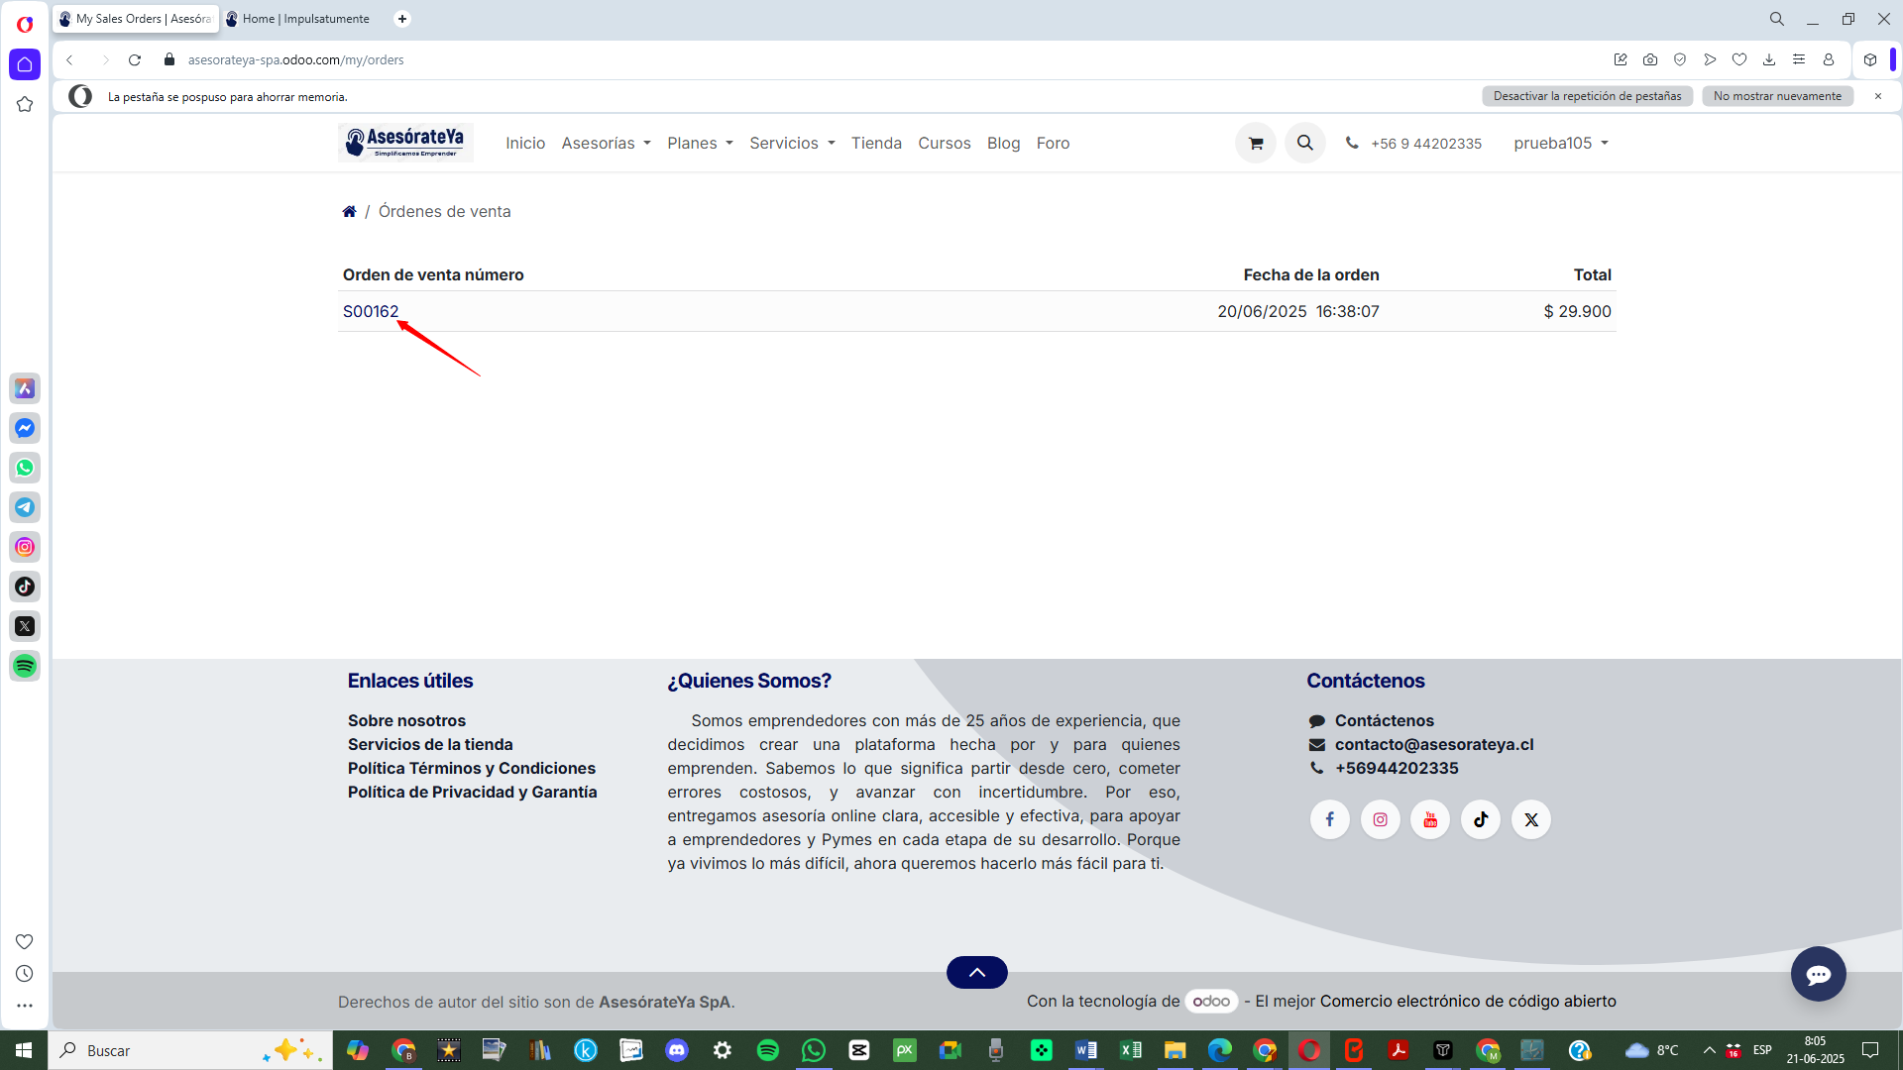Open the Facebook social icon in footer
Image resolution: width=1903 pixels, height=1070 pixels.
[1330, 819]
